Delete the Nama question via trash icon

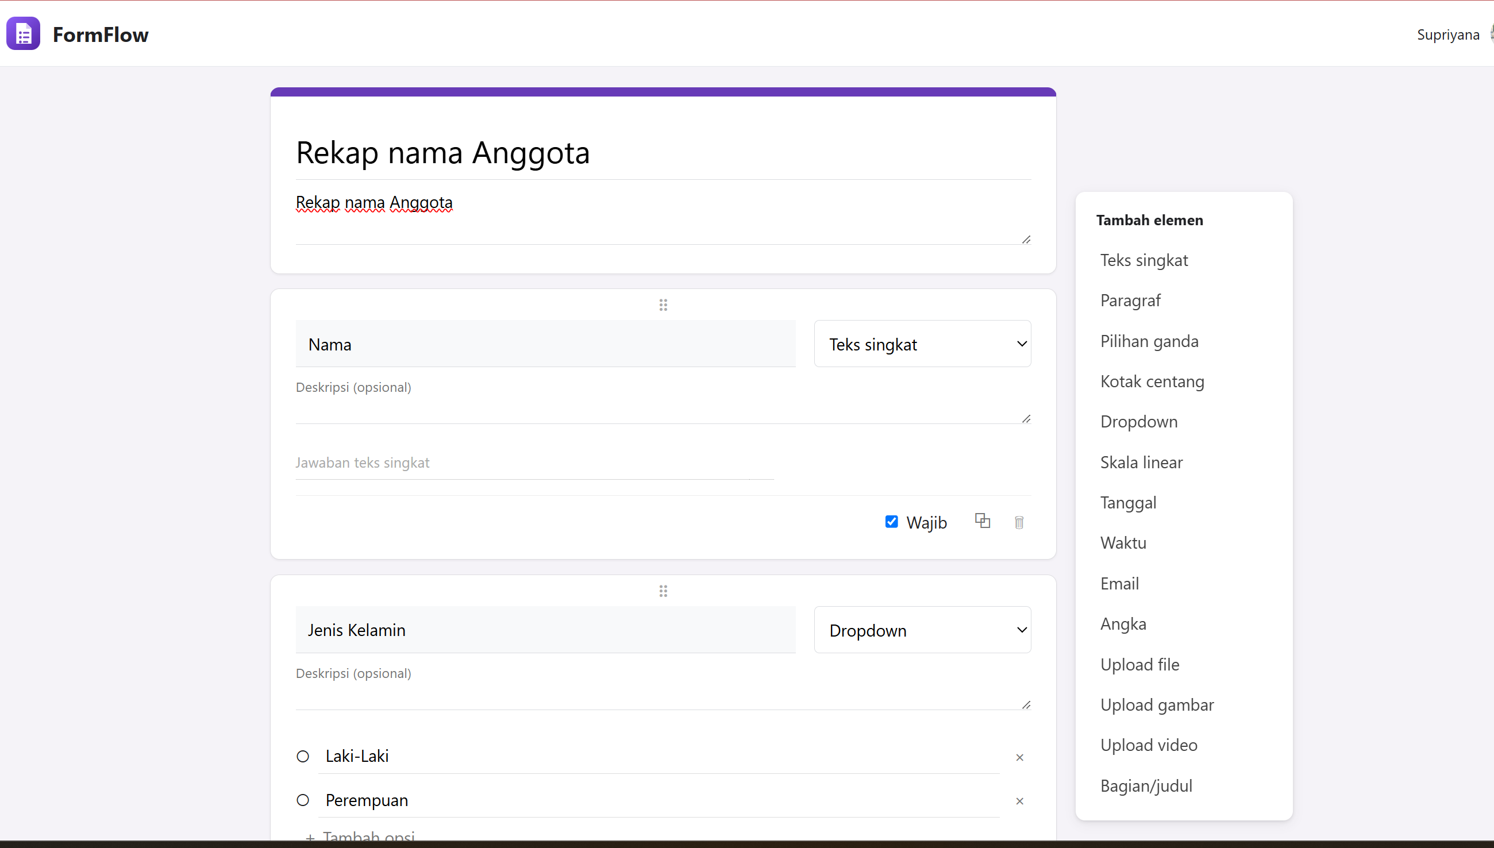point(1019,522)
